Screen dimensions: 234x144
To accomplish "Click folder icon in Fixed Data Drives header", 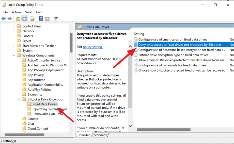I will click(x=80, y=27).
